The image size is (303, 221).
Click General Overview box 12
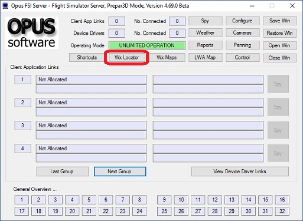coord(215,200)
